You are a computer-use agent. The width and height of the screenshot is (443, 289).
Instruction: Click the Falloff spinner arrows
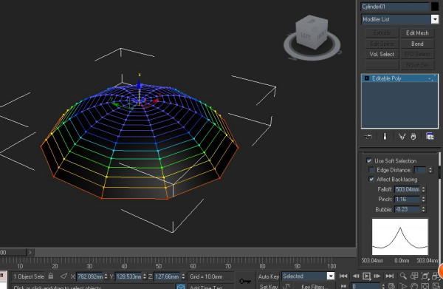423,189
